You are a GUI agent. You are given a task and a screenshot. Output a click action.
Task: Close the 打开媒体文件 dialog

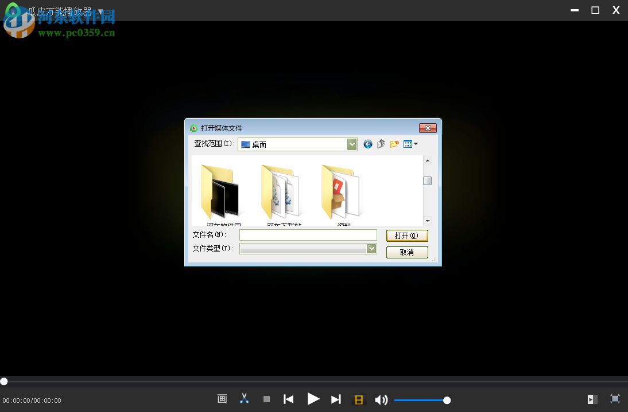coord(428,128)
